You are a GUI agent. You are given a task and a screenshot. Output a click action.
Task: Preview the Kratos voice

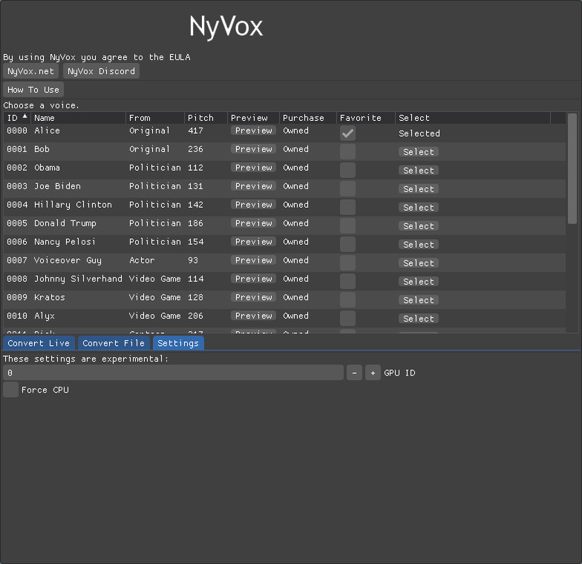click(x=254, y=298)
